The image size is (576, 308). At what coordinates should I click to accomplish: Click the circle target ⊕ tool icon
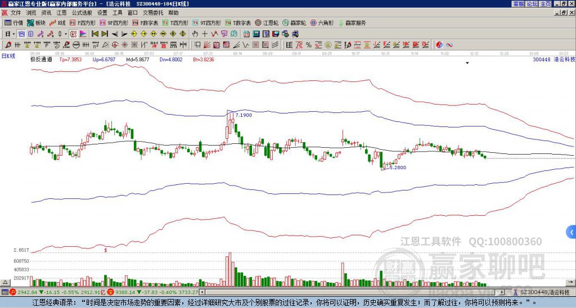(115, 45)
